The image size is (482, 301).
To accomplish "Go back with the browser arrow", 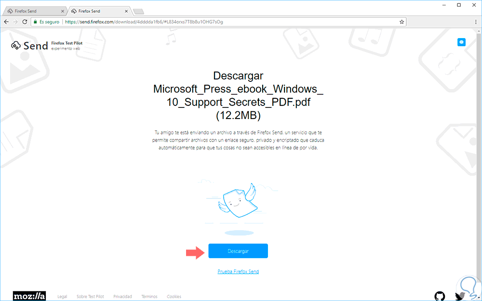I will pos(6,22).
